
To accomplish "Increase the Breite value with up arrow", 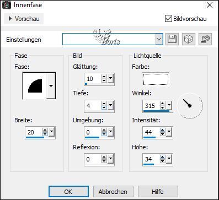I will (x=45, y=130).
